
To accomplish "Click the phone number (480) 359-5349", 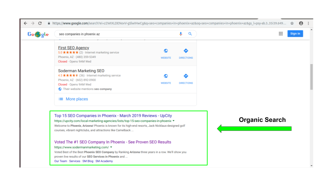I will (x=86, y=57).
